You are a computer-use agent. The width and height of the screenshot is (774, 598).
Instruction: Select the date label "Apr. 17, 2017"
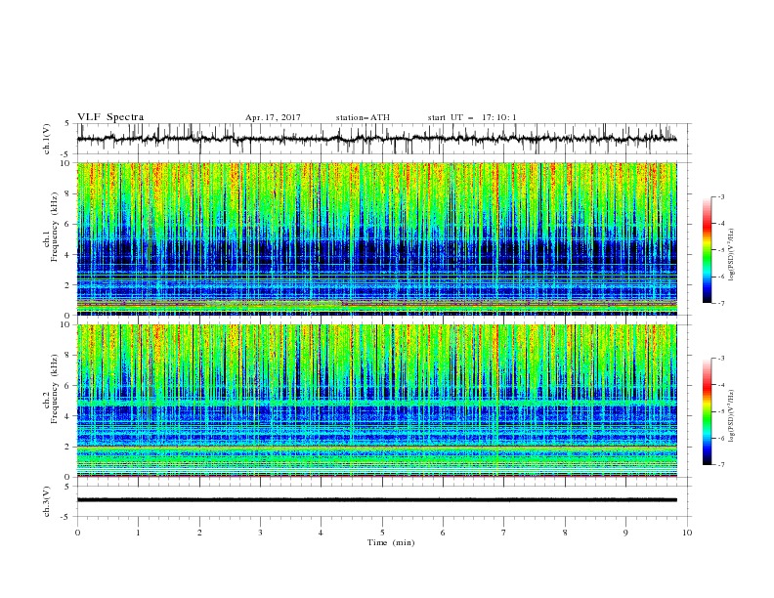273,117
